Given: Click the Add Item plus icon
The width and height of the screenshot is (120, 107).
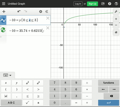Looking at the screenshot, I should (x=4, y=11).
